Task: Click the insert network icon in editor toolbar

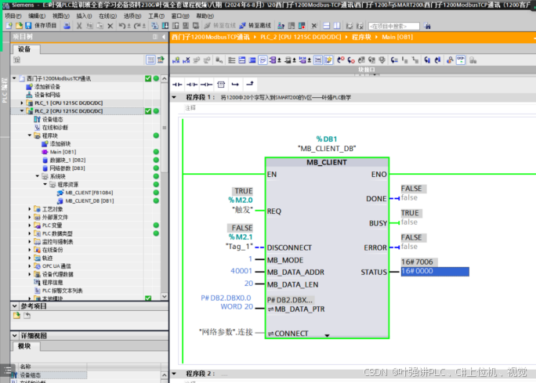Action: pos(176,60)
